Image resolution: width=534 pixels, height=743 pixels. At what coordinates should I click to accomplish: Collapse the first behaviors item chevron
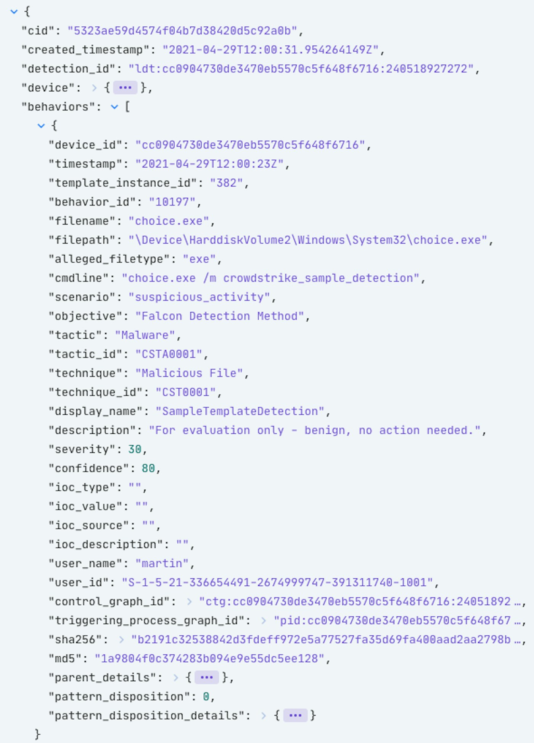[x=41, y=126]
